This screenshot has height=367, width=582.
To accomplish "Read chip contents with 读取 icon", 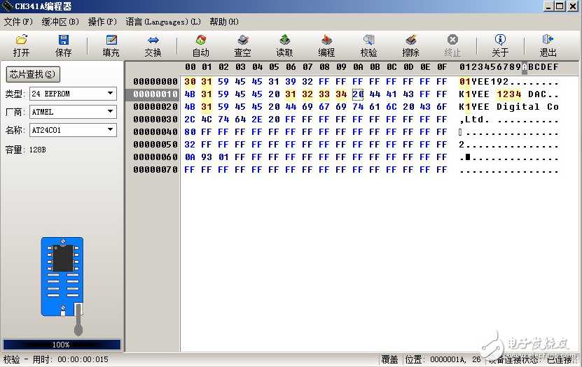I will point(284,45).
